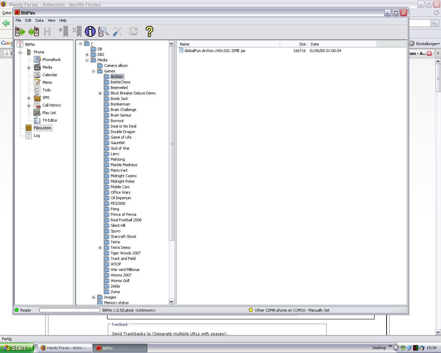Sort files by the Size column header
The height and width of the screenshot is (353, 441).
[x=294, y=44]
